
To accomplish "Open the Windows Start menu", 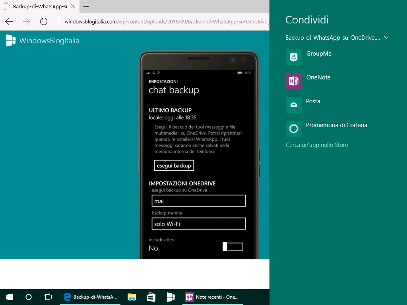I will point(10,297).
